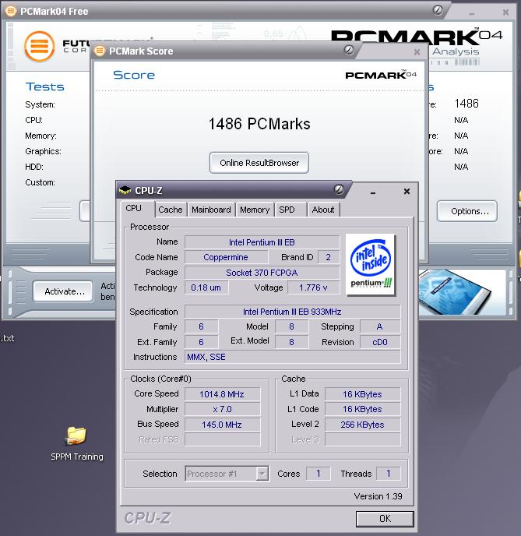Open the Cache tab in CPU-Z
This screenshot has width=521, height=536.
170,210
